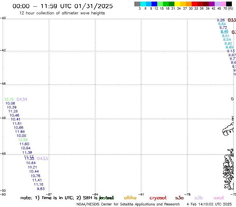Click the 10.44 wave height value
236x207 pixels.
34,171
